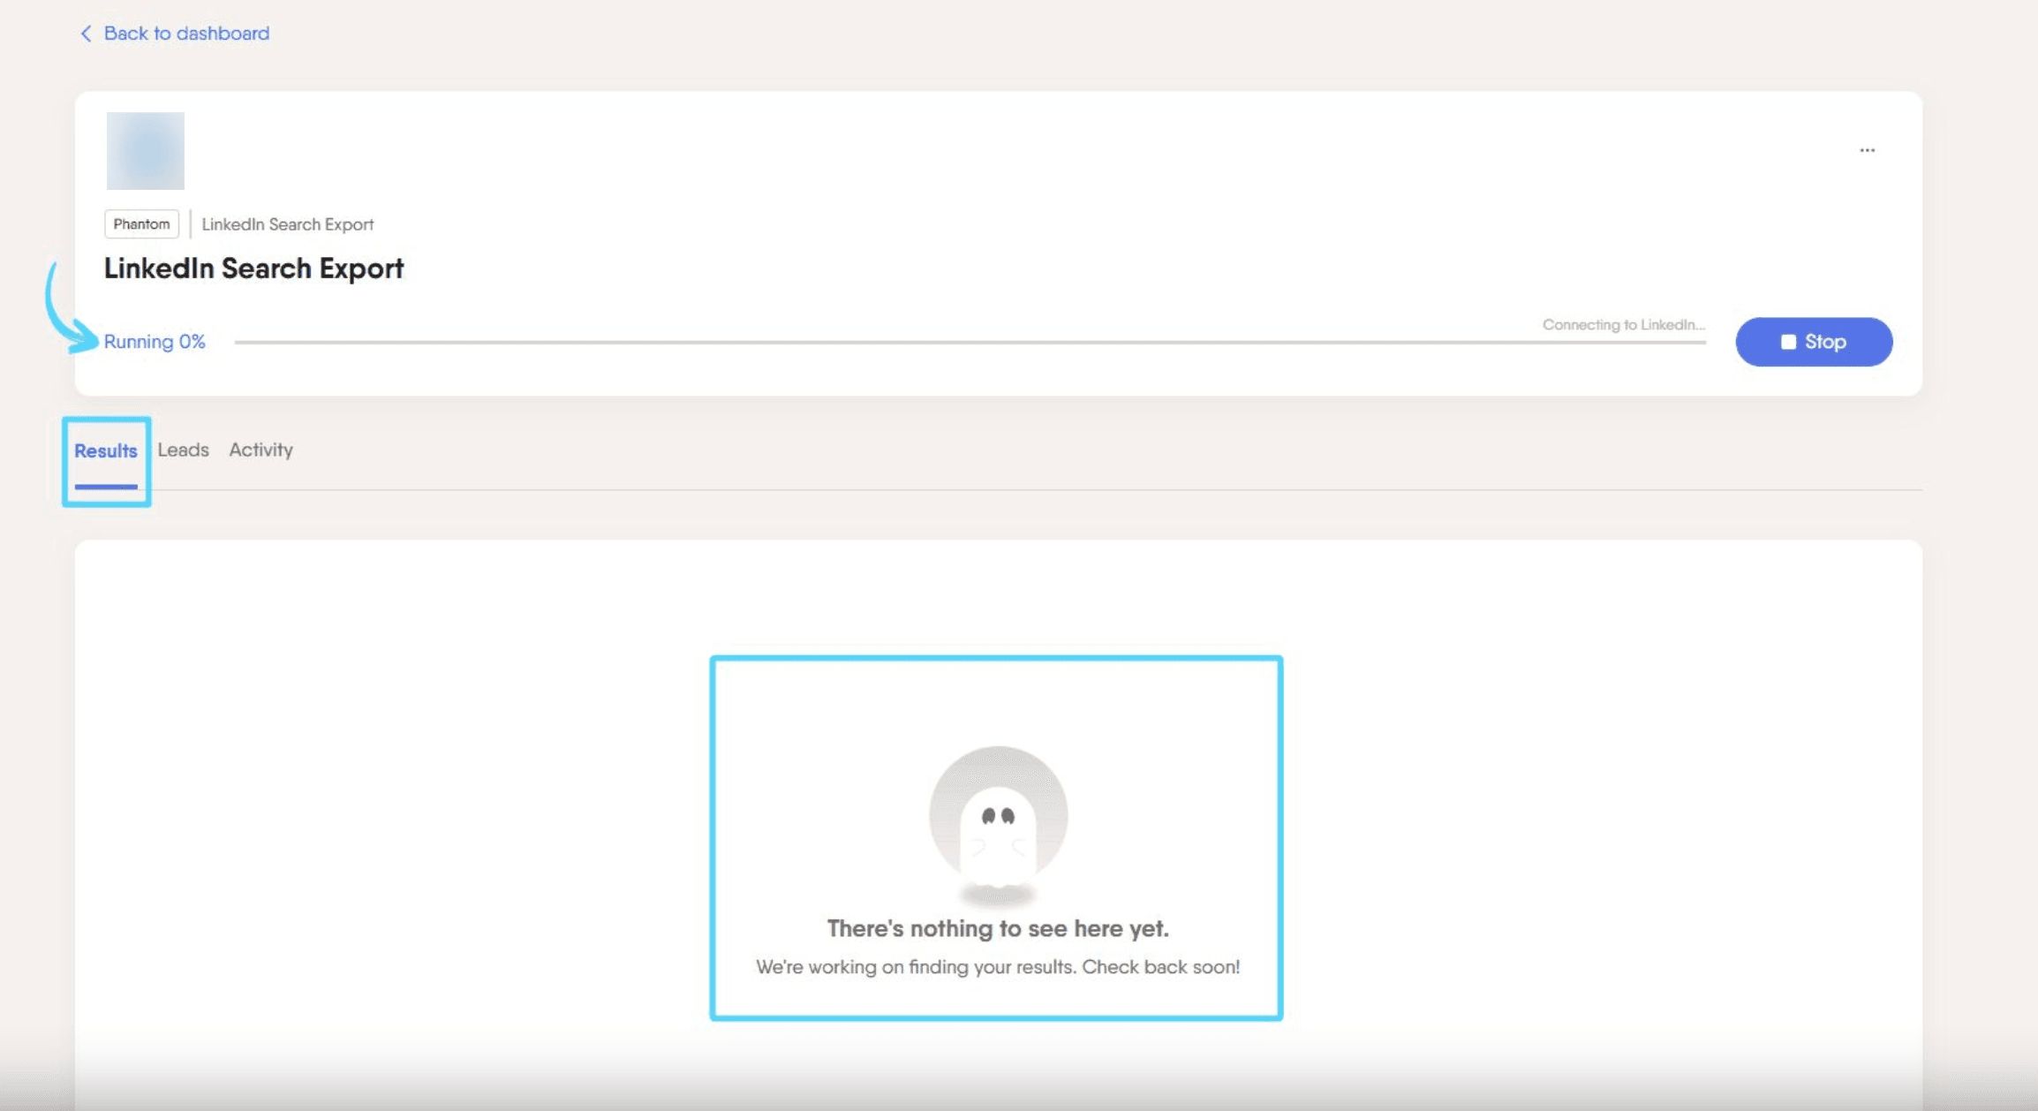Click the Connecting to LinkedIn status message

(1623, 325)
